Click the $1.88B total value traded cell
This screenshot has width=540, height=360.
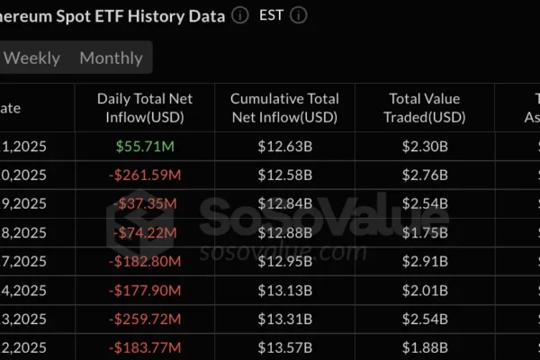coord(425,347)
